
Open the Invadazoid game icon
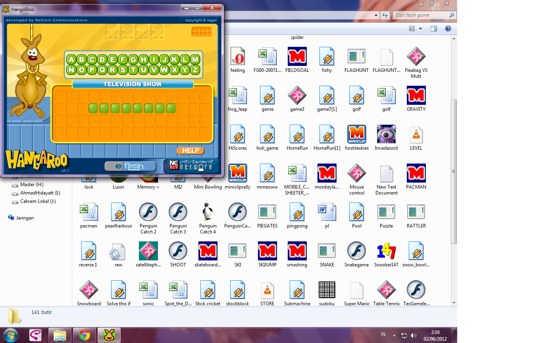pos(386,138)
